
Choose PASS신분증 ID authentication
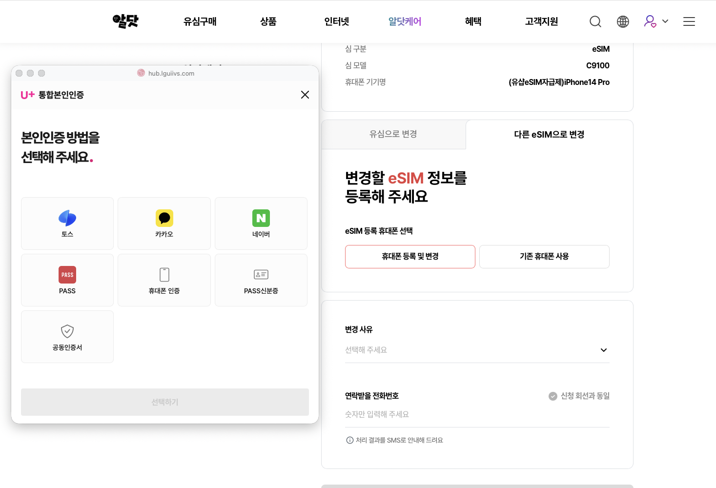[x=261, y=280]
